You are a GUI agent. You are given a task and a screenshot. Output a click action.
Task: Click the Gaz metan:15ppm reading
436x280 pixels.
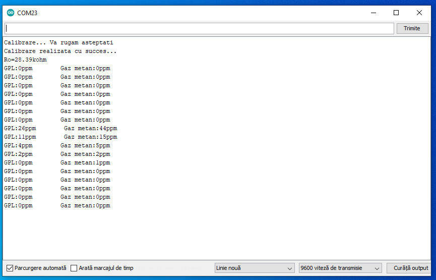coord(90,137)
